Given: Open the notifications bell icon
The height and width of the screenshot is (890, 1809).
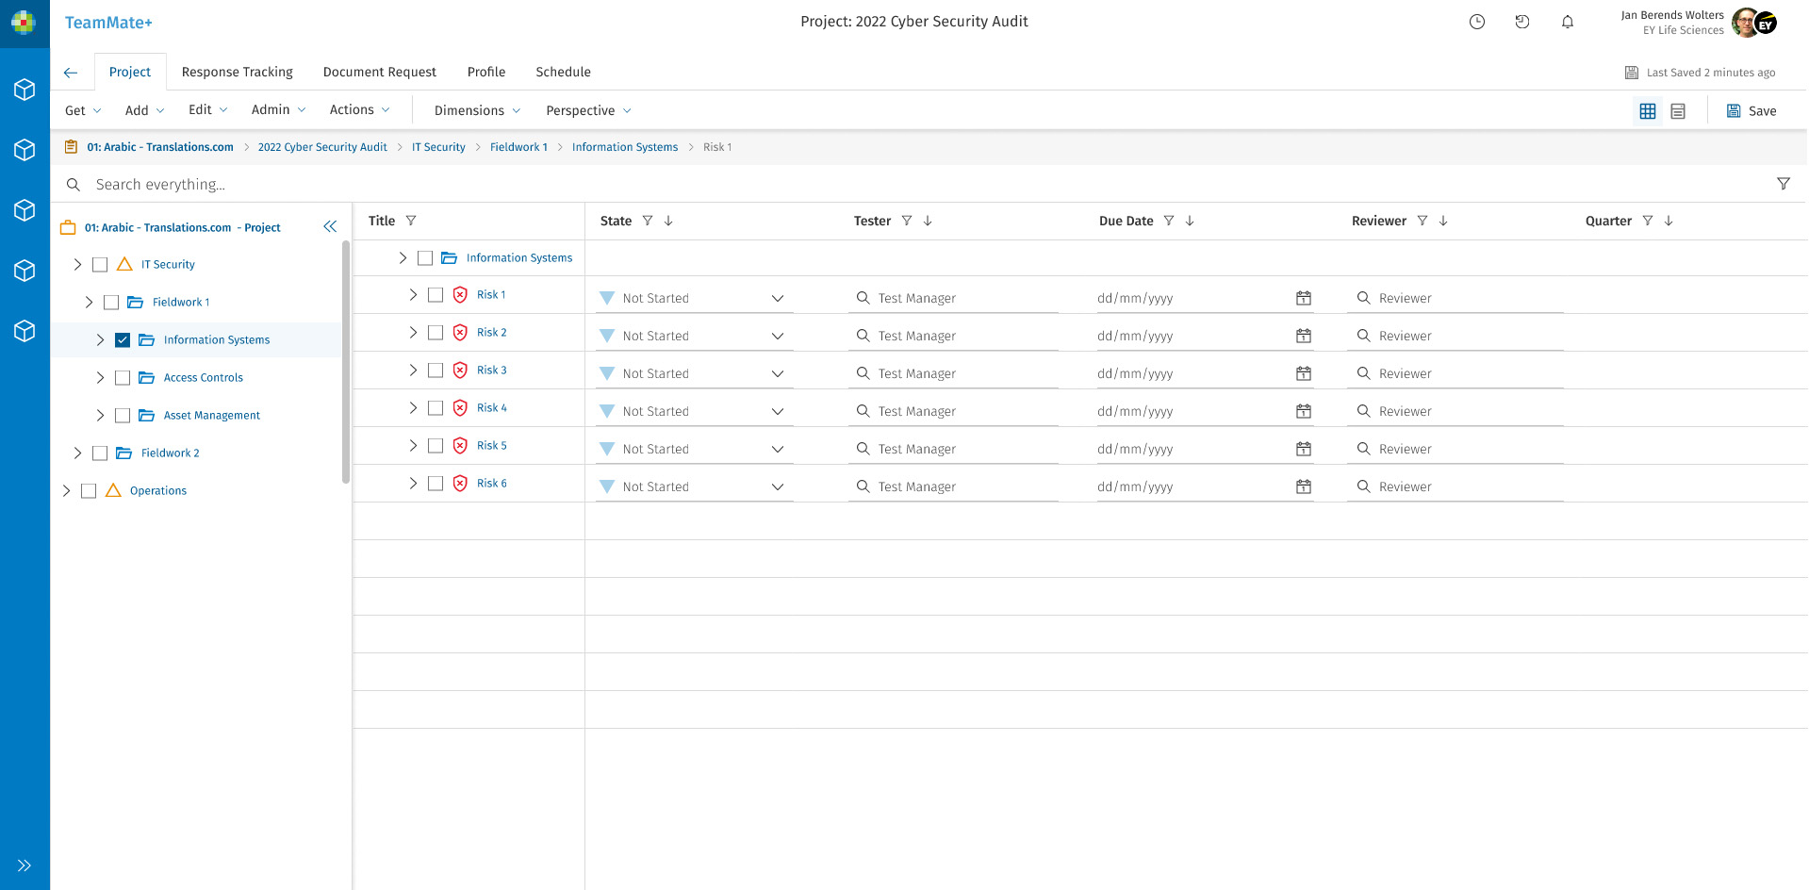Looking at the screenshot, I should point(1567,22).
